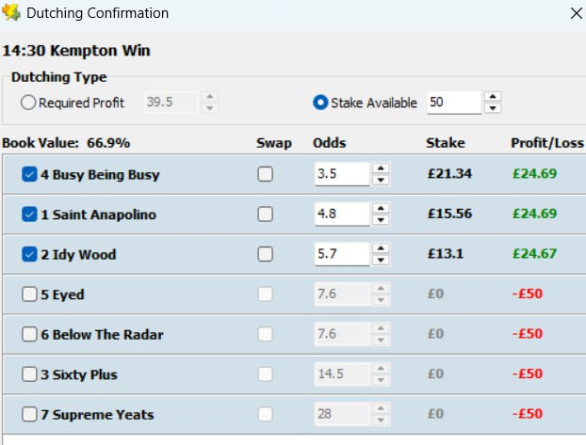Tick the Supreme Yeats checkbox
The image size is (586, 445).
pyautogui.click(x=29, y=414)
